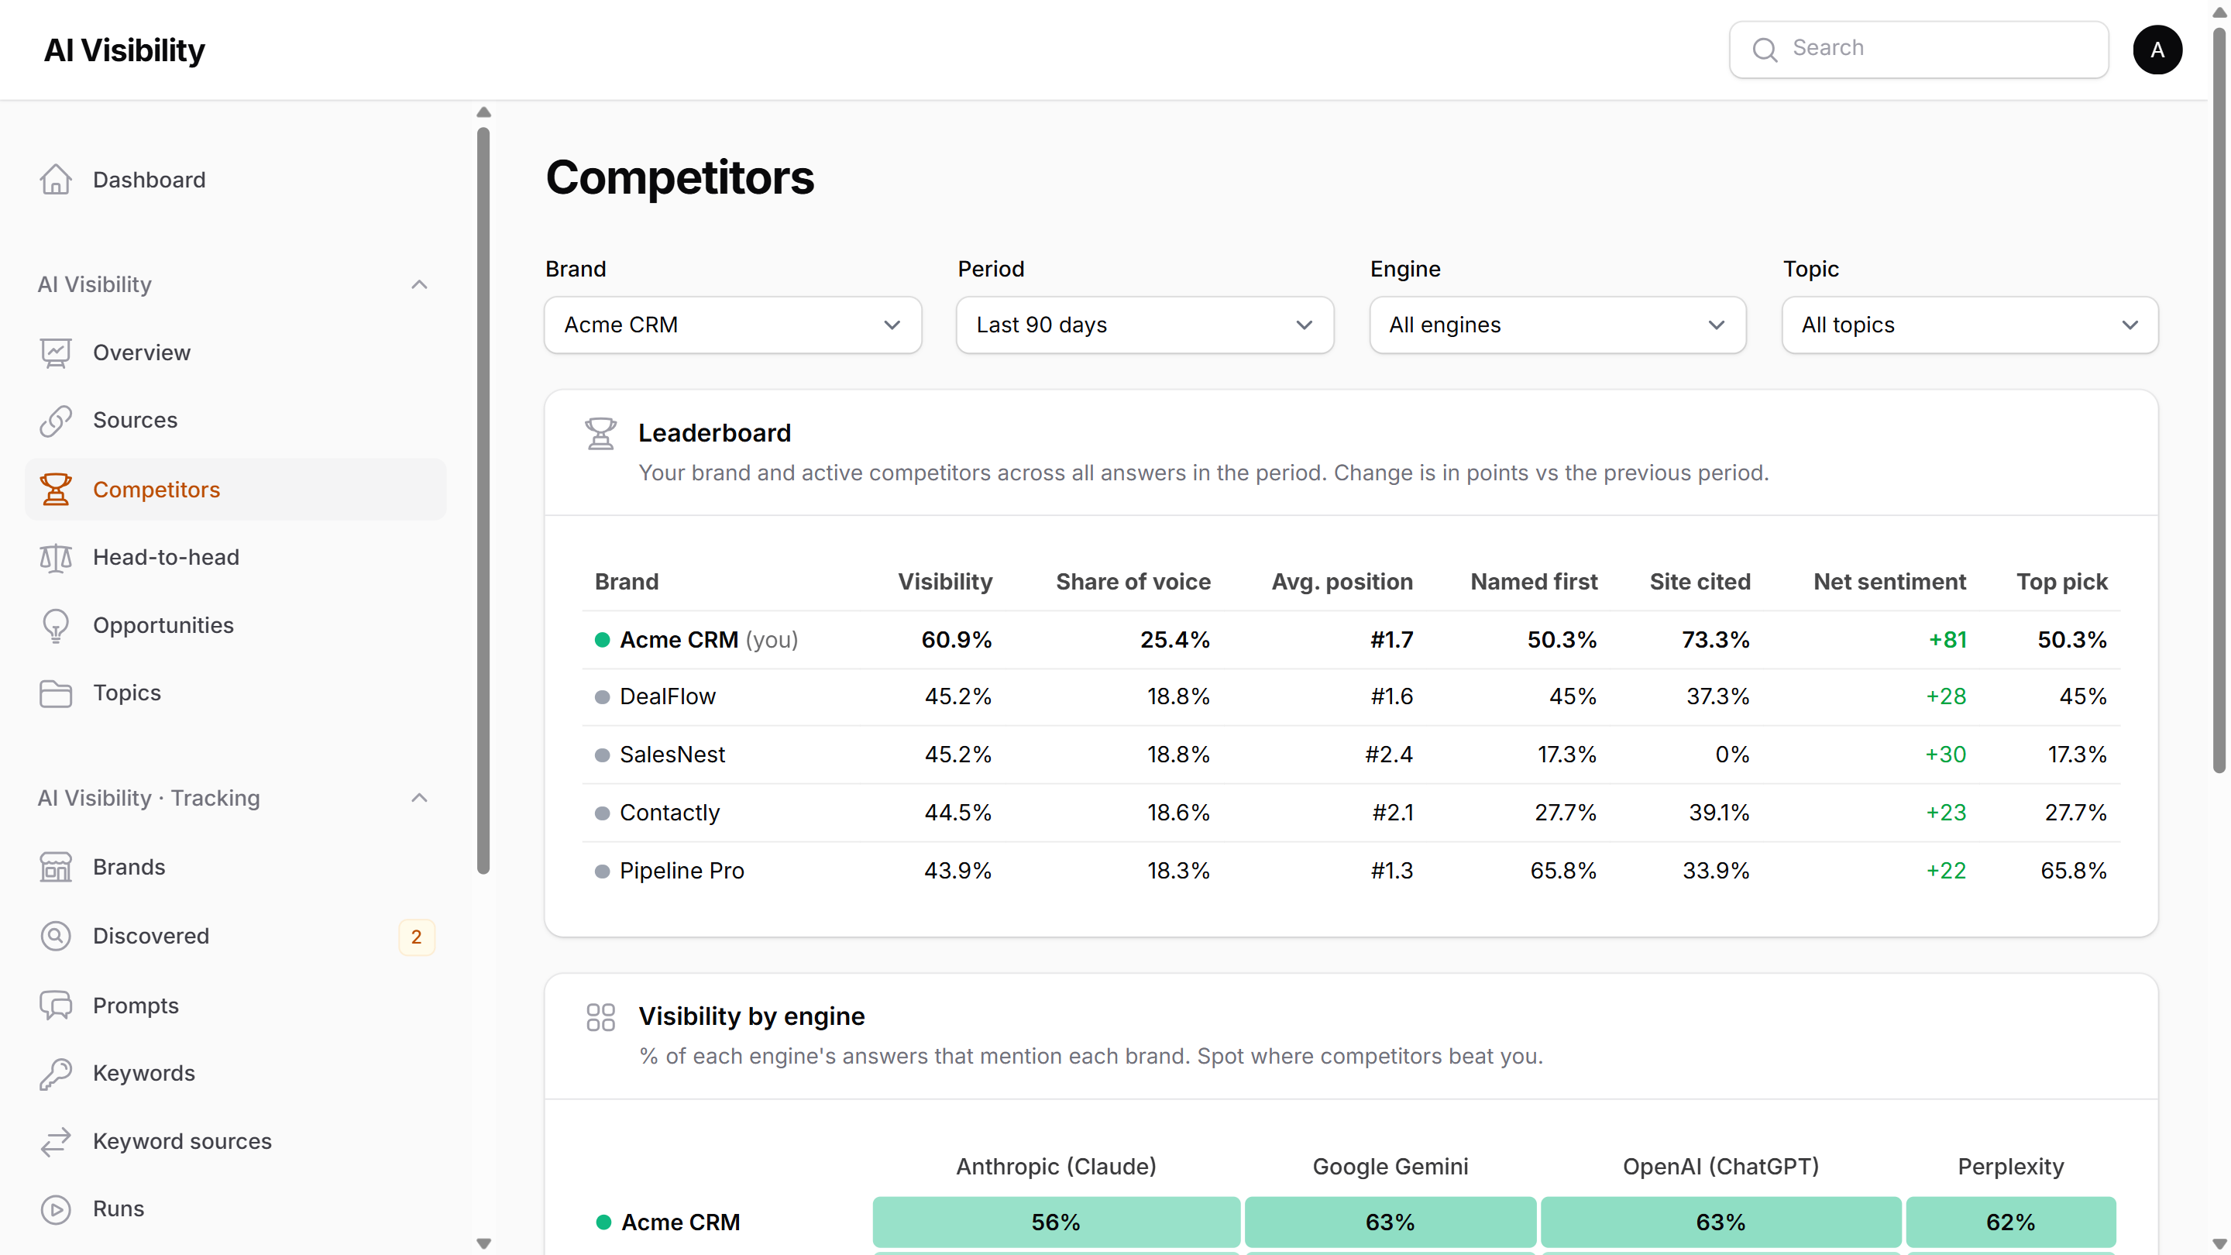Click the DealFlow row name
The width and height of the screenshot is (2231, 1255).
coord(668,697)
